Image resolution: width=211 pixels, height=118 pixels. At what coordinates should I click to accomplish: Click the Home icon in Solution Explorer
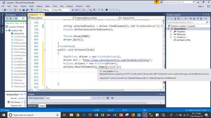pos(175,19)
